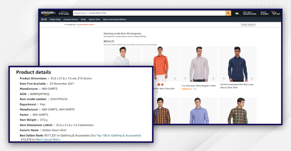The width and height of the screenshot is (291, 151).
Task: Open Customer Service
Action: tap(71, 19)
